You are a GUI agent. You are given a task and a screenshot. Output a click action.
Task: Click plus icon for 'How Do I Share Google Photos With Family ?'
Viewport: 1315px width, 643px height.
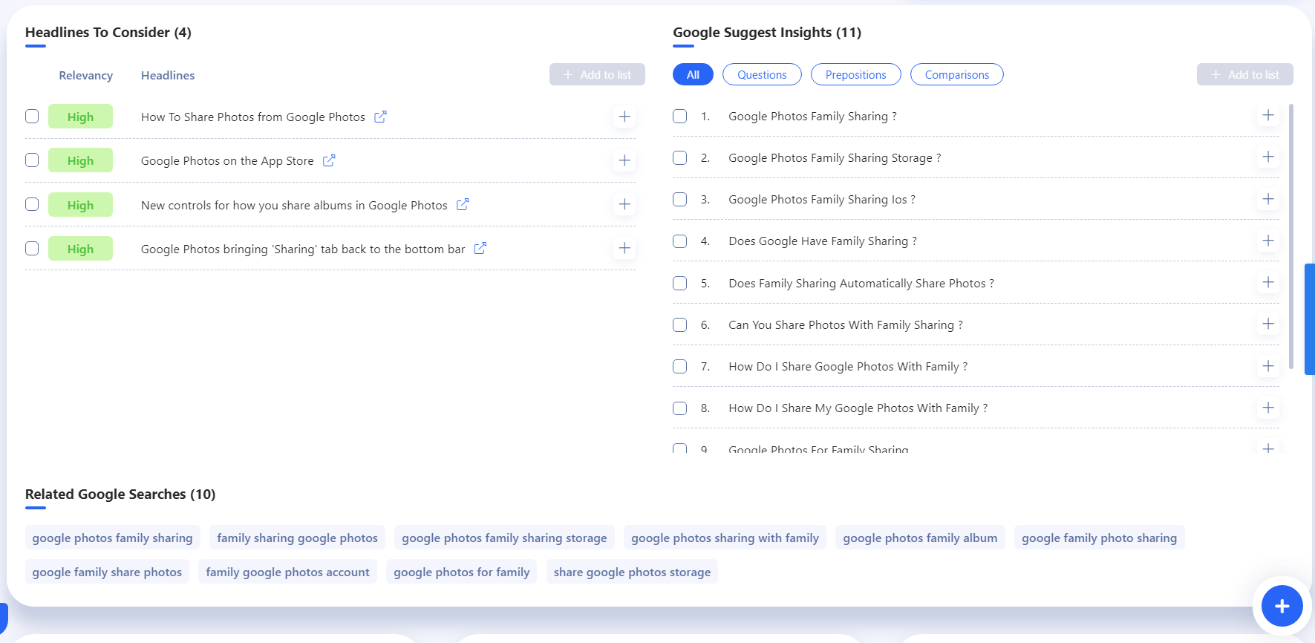point(1268,366)
